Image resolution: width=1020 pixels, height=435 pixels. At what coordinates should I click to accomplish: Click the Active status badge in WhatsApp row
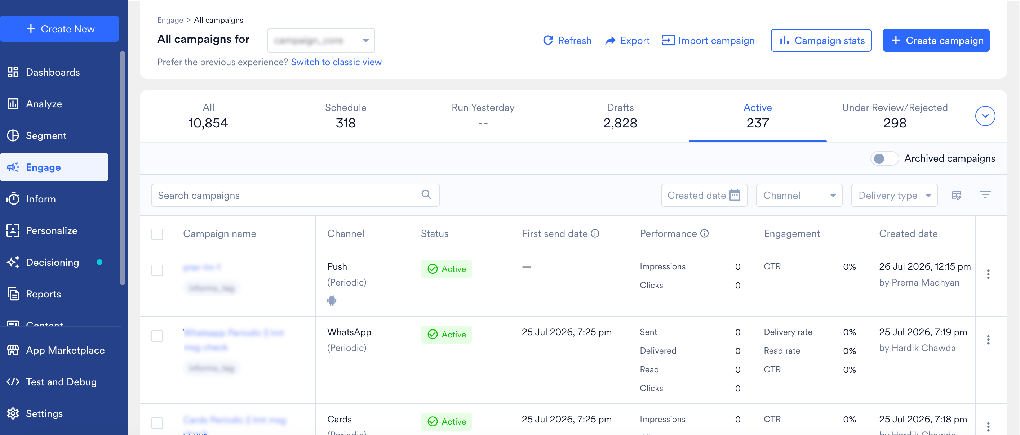pos(446,335)
